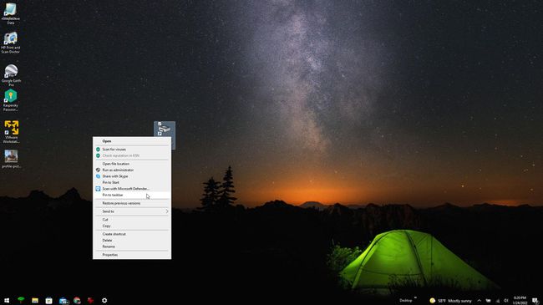
Task: Open the HP Print and Scan Doctor shortcut
Action: tap(11, 43)
